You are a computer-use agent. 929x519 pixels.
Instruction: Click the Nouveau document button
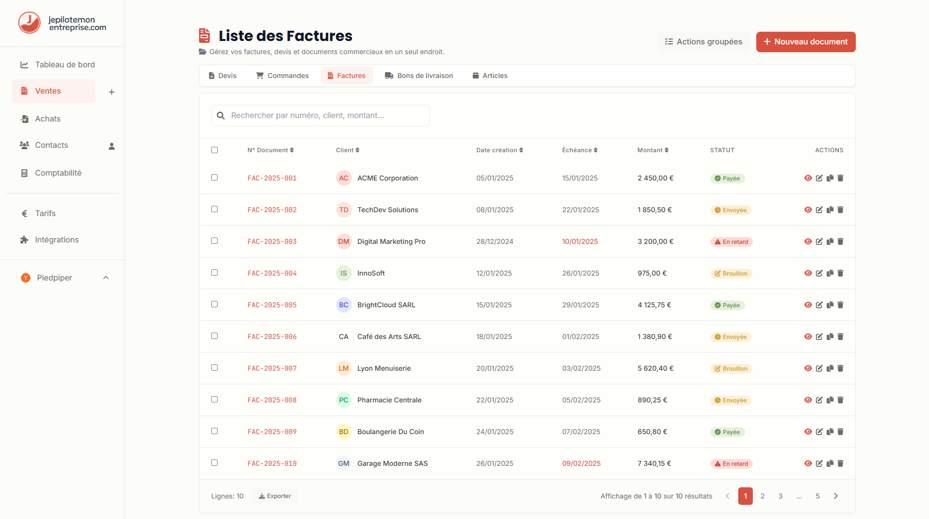pos(806,42)
